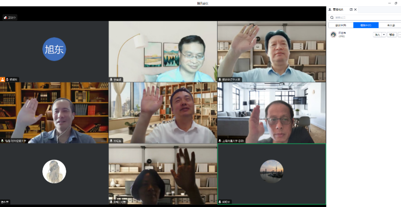Select the 等候中(1) waiting room tab
Image resolution: width=401 pixels, height=207 pixels.
[366, 25]
